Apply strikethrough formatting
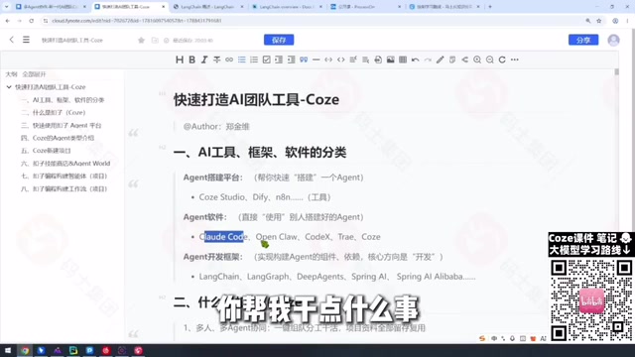This screenshot has height=357, width=635. (216, 59)
